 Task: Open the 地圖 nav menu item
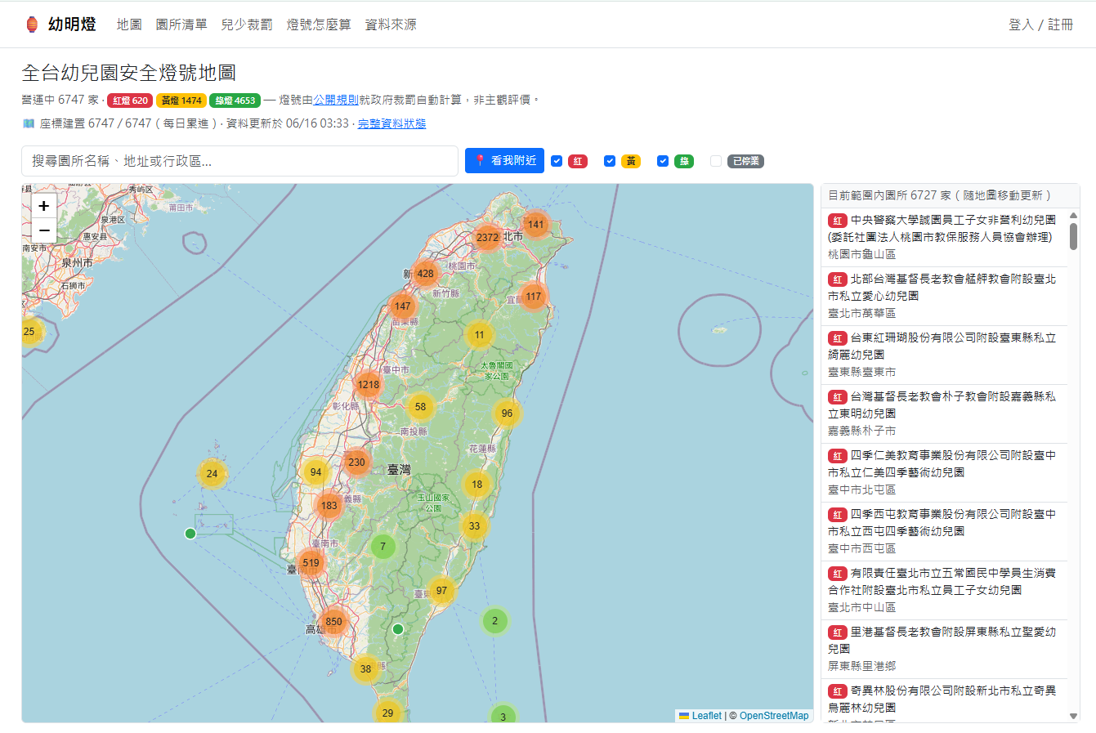pos(129,25)
